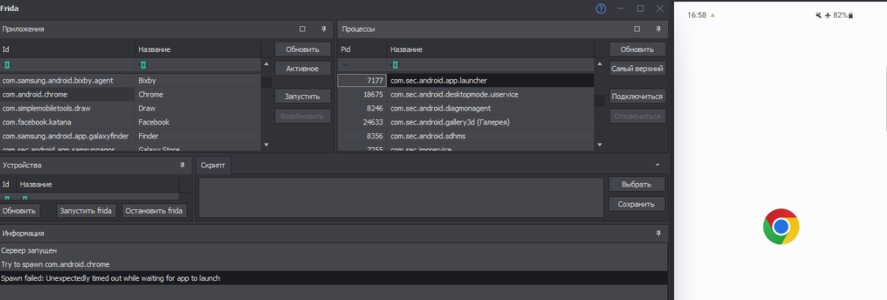
Task: Toggle pin on the Устройства panel
Action: [x=182, y=165]
